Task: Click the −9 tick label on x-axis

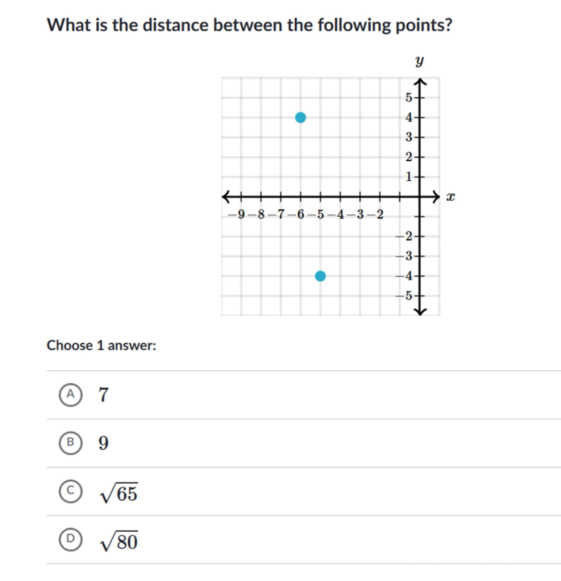Action: click(239, 214)
